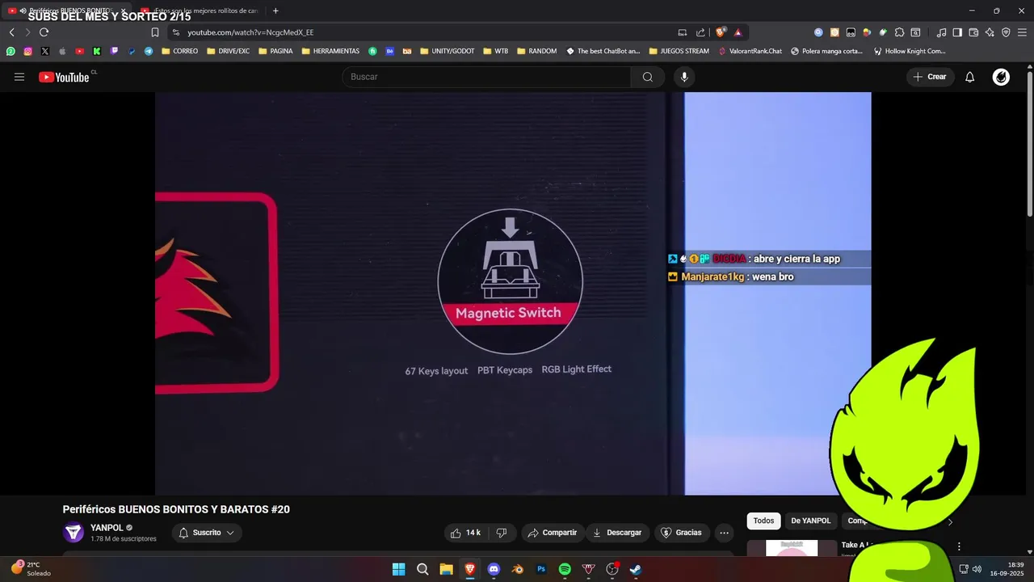Viewport: 1034px width, 582px height.
Task: Open the DRIVE/EXC bookmarks folder
Action: coord(228,51)
